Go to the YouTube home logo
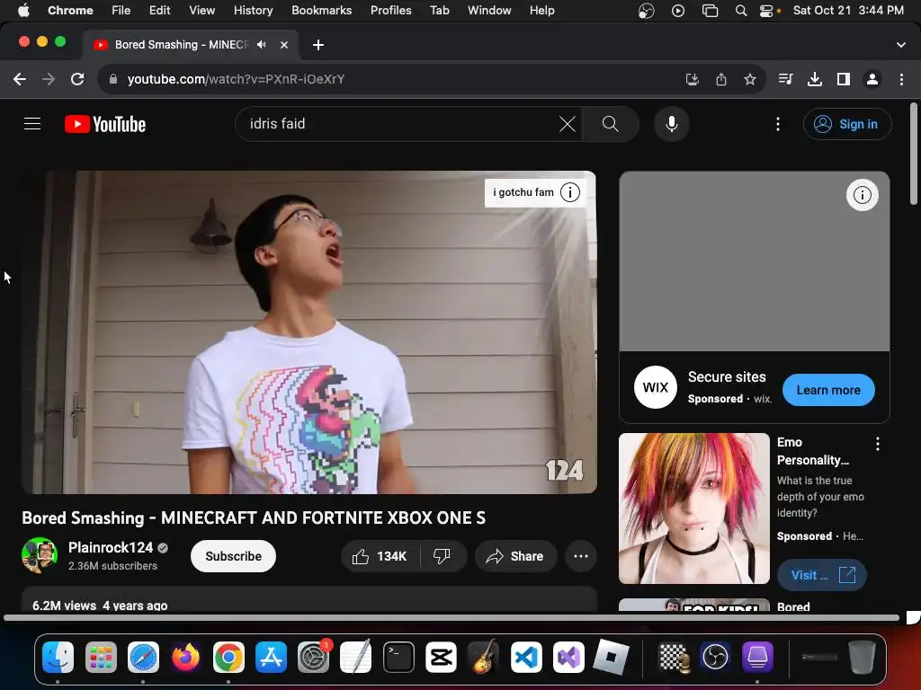This screenshot has width=921, height=690. (105, 124)
